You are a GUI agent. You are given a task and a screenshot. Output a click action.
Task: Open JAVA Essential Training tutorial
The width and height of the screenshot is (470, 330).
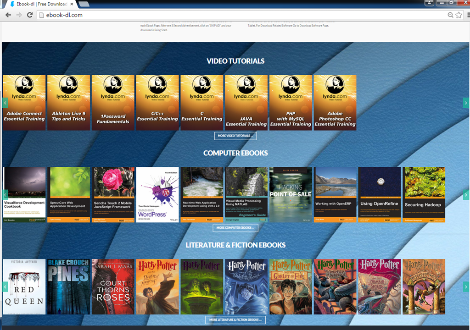(x=246, y=103)
